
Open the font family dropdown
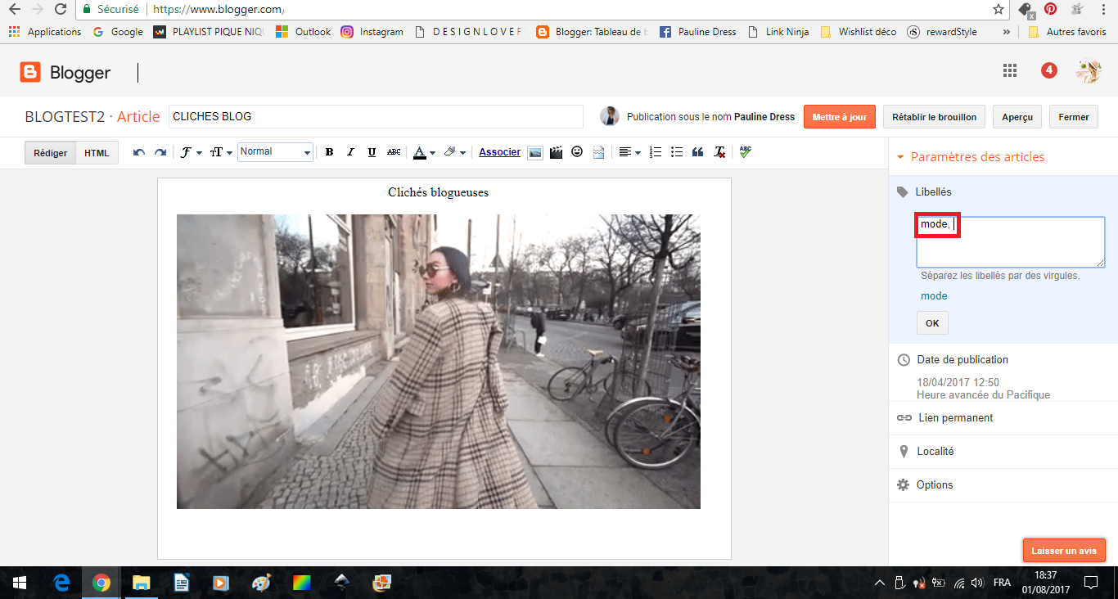[x=191, y=152]
